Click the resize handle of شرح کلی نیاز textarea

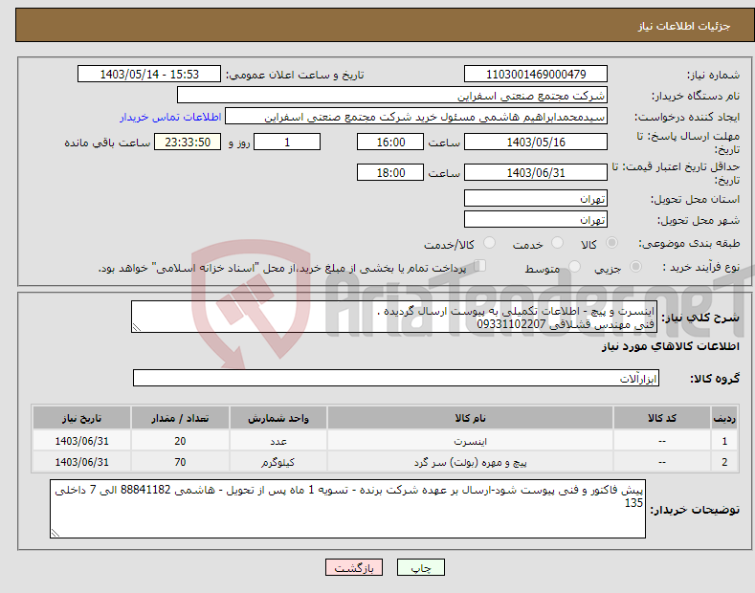pos(137,328)
